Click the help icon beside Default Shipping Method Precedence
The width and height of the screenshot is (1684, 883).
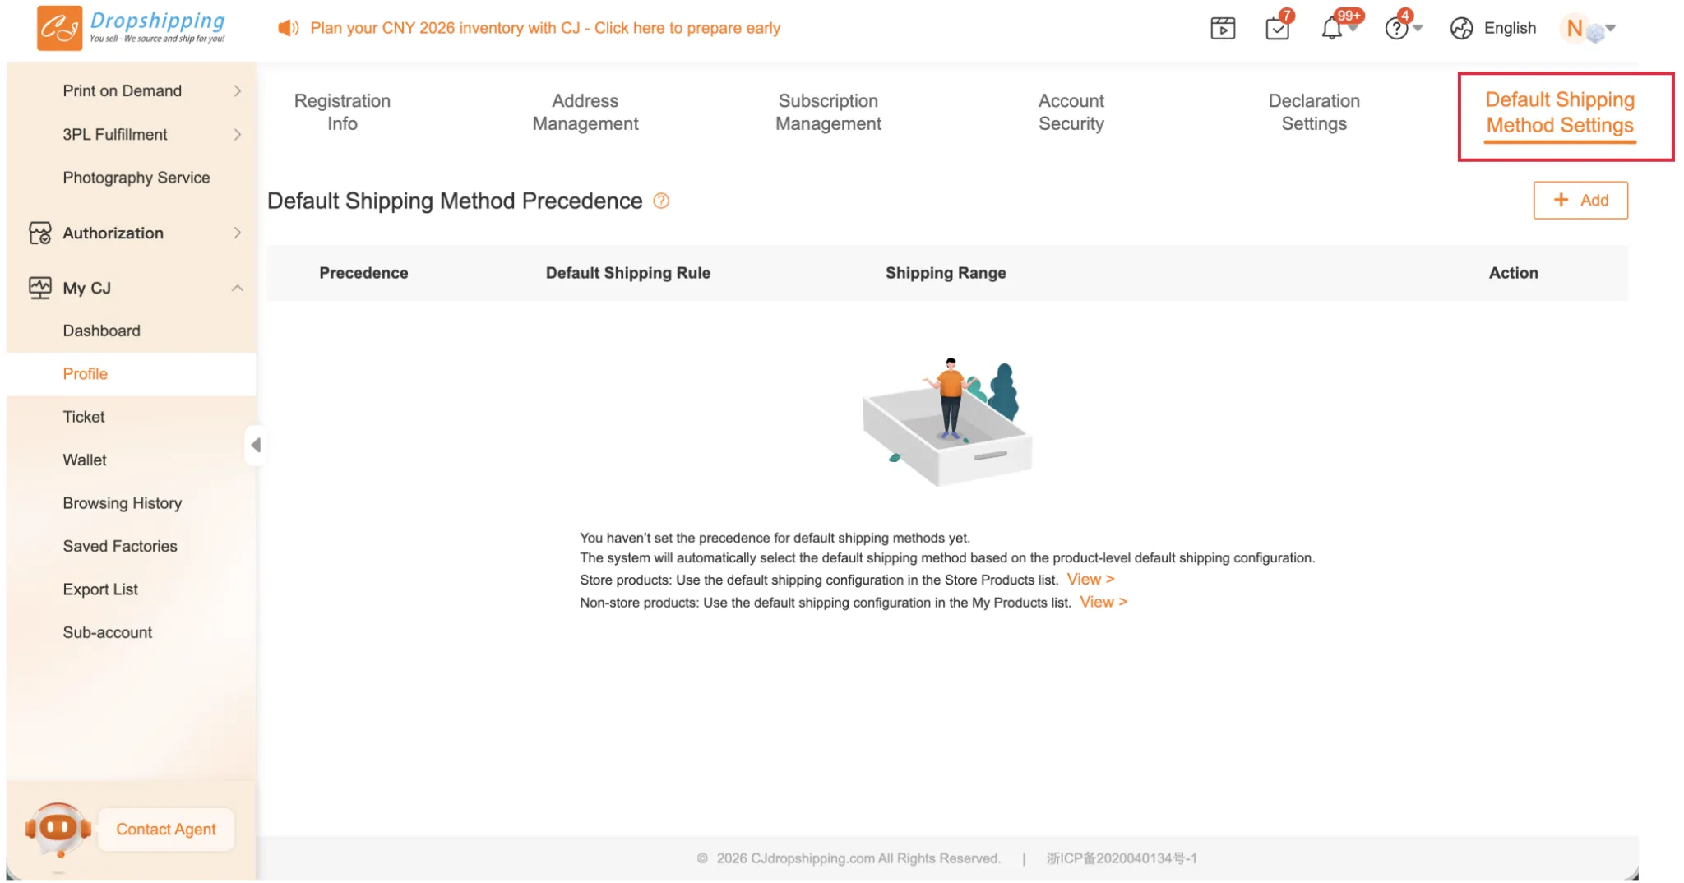[661, 201]
